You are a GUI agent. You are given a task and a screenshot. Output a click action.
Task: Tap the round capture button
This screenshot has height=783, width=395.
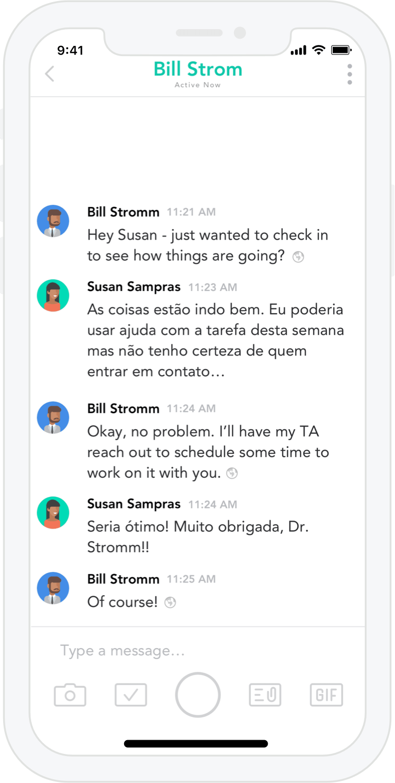point(198,695)
